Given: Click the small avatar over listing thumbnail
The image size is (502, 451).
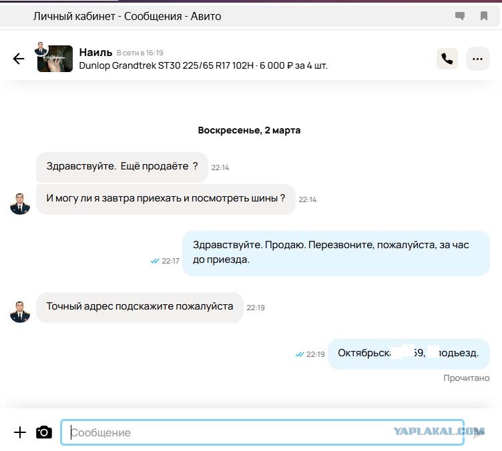Looking at the screenshot, I should coord(41,49).
